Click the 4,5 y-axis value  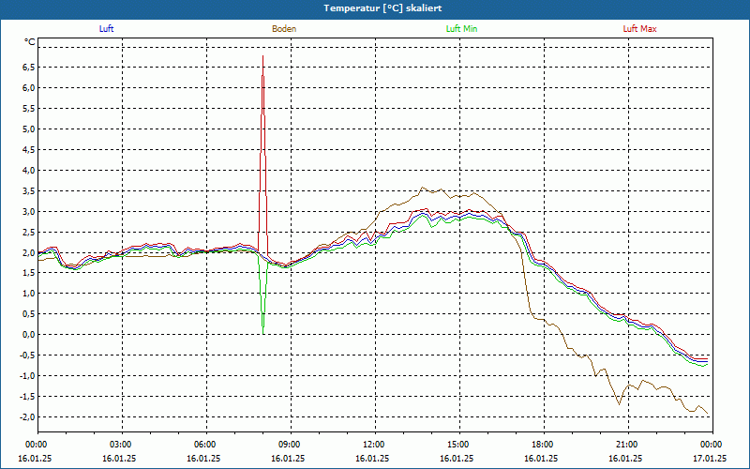[29, 150]
